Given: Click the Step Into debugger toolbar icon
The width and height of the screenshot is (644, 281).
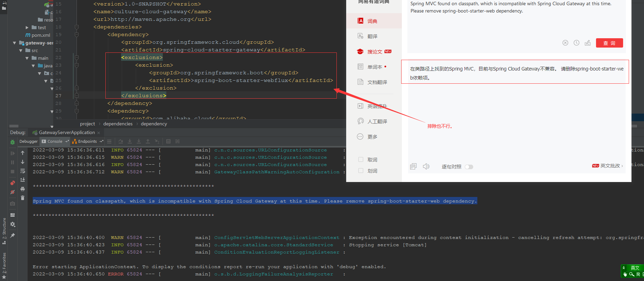Looking at the screenshot, I should click(x=130, y=141).
